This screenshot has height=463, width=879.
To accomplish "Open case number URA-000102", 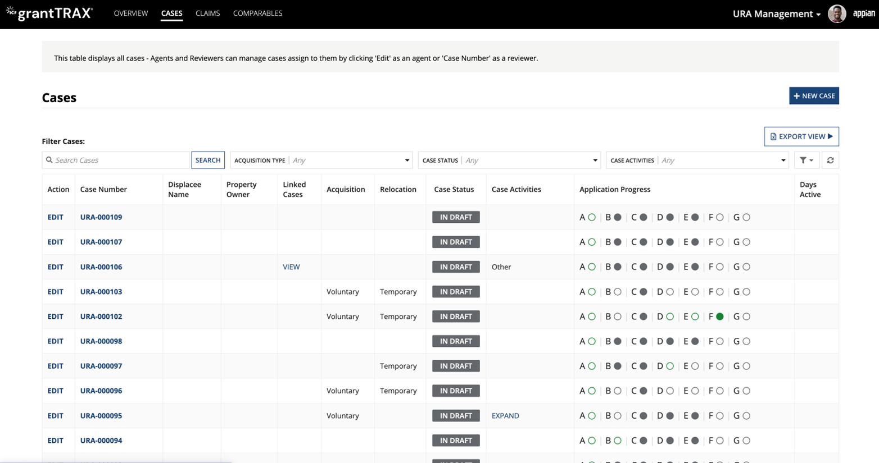I will pos(101,317).
